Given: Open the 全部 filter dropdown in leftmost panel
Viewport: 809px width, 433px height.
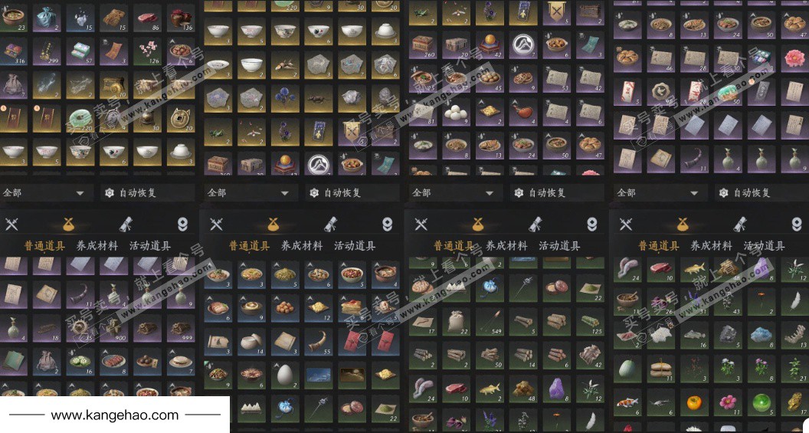Looking at the screenshot, I should coord(44,193).
